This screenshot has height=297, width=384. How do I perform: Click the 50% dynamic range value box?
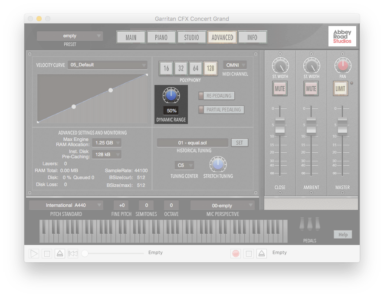[x=171, y=111]
